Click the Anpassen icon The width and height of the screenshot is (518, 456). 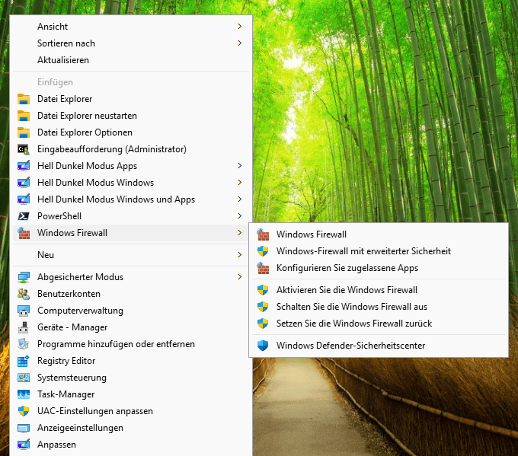pos(24,445)
